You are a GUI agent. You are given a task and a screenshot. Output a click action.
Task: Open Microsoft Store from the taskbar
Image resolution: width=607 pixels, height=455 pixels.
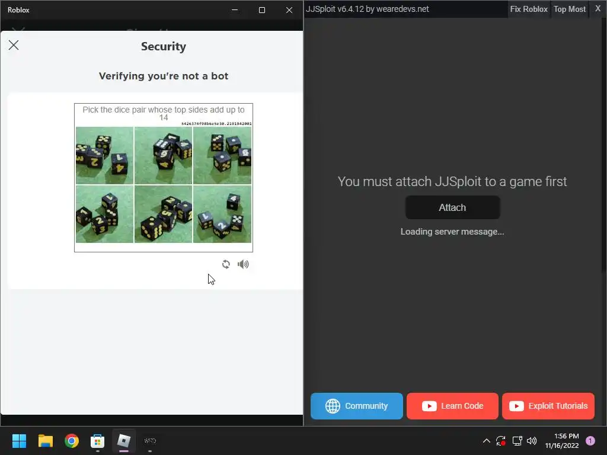(98, 441)
